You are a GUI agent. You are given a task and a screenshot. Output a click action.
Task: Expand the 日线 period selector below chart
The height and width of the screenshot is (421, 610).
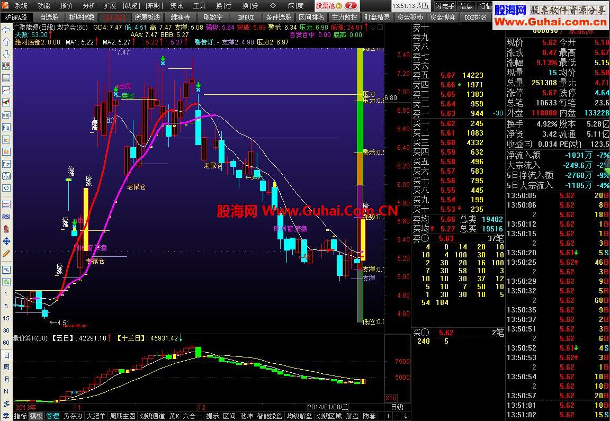[x=397, y=407]
